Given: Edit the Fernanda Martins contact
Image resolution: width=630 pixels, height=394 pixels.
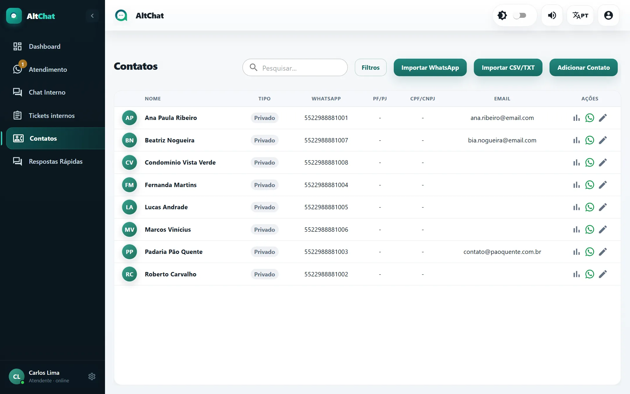Looking at the screenshot, I should pos(603,185).
